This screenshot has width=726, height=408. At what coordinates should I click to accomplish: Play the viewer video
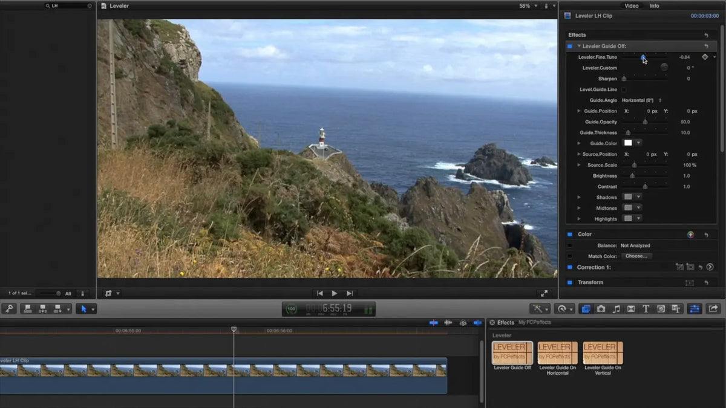[335, 293]
